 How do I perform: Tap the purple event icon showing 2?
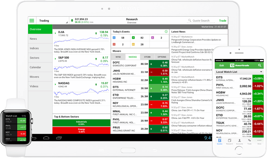click(153, 38)
